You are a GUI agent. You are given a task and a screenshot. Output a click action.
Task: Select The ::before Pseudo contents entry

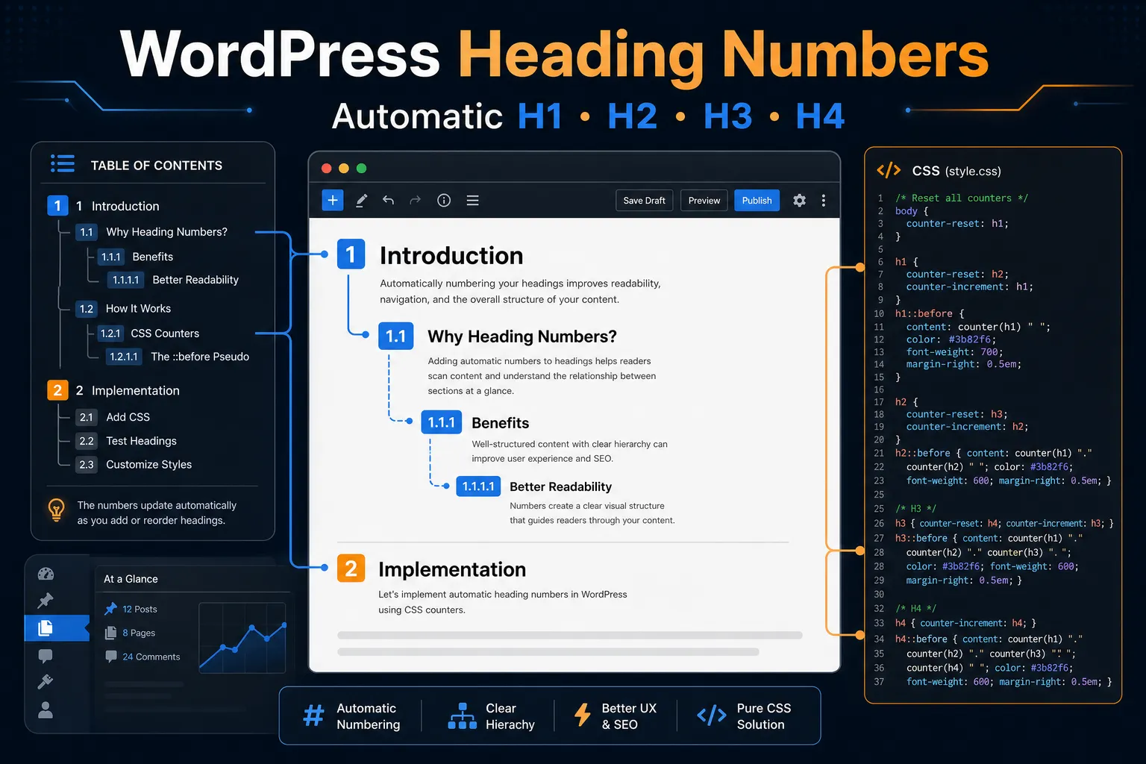click(x=200, y=357)
